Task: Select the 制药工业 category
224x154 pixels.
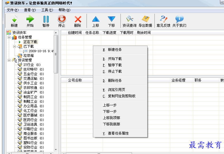Action: [x=34, y=97]
